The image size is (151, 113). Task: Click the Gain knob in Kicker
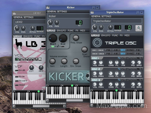52,61
